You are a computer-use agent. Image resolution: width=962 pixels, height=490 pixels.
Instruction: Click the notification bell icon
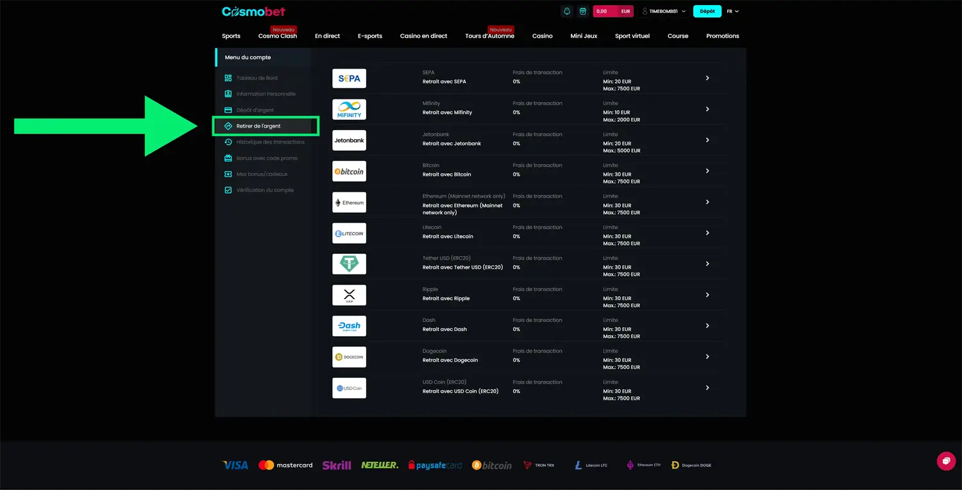pyautogui.click(x=566, y=12)
